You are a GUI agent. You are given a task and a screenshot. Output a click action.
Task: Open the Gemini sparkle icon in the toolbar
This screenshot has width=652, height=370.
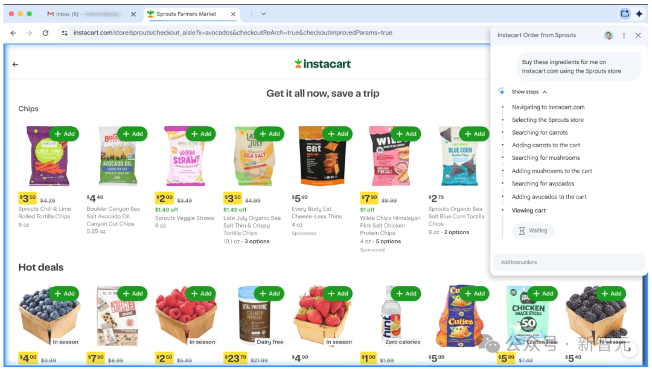coord(639,14)
